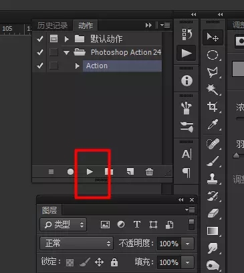Select the Clone Stamp tool

coord(212,179)
